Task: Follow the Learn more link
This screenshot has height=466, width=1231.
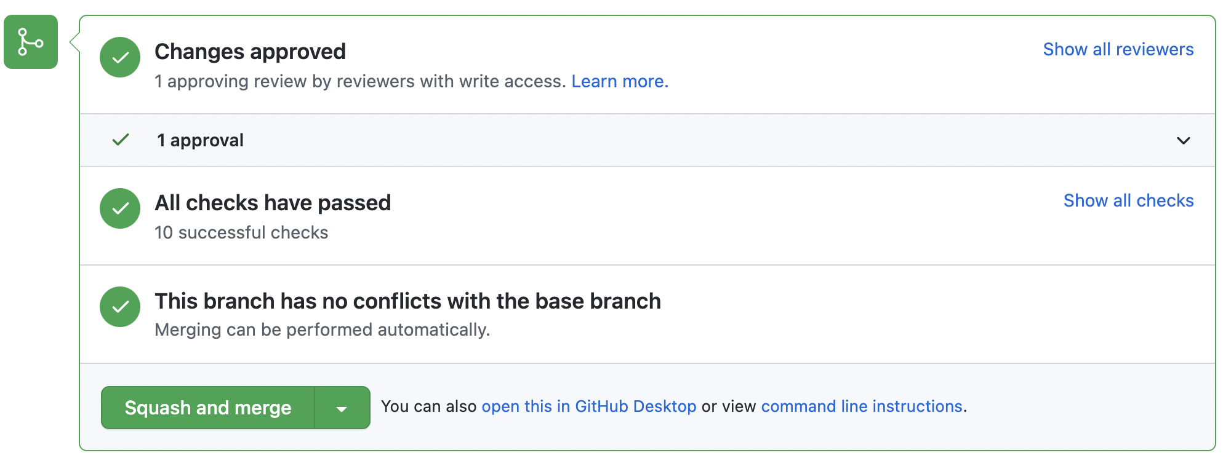Action: click(x=620, y=81)
